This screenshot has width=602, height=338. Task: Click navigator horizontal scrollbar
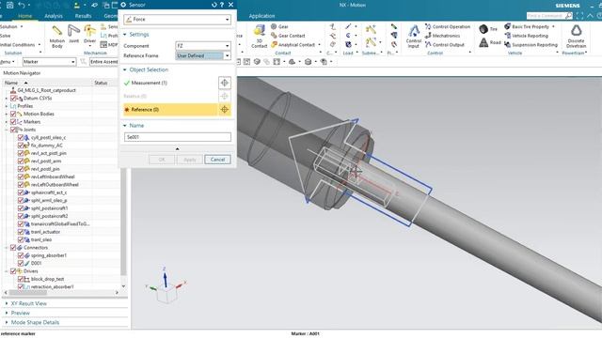27,292
